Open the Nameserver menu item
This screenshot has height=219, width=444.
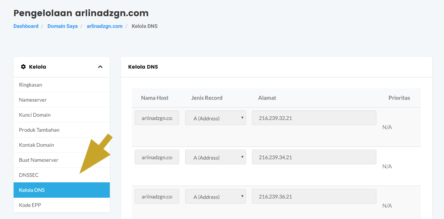[62, 100]
